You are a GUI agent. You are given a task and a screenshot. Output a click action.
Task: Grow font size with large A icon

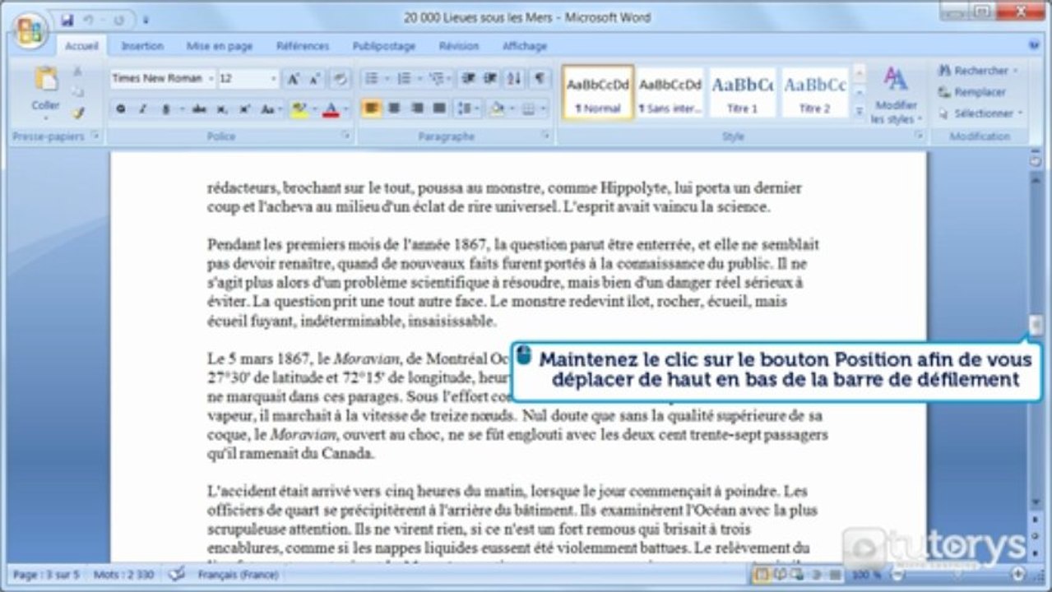[x=293, y=79]
